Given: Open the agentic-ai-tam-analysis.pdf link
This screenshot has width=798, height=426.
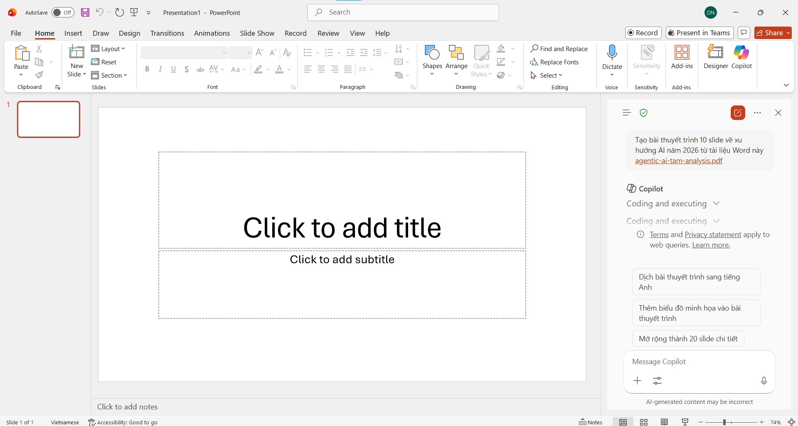Looking at the screenshot, I should click(678, 161).
